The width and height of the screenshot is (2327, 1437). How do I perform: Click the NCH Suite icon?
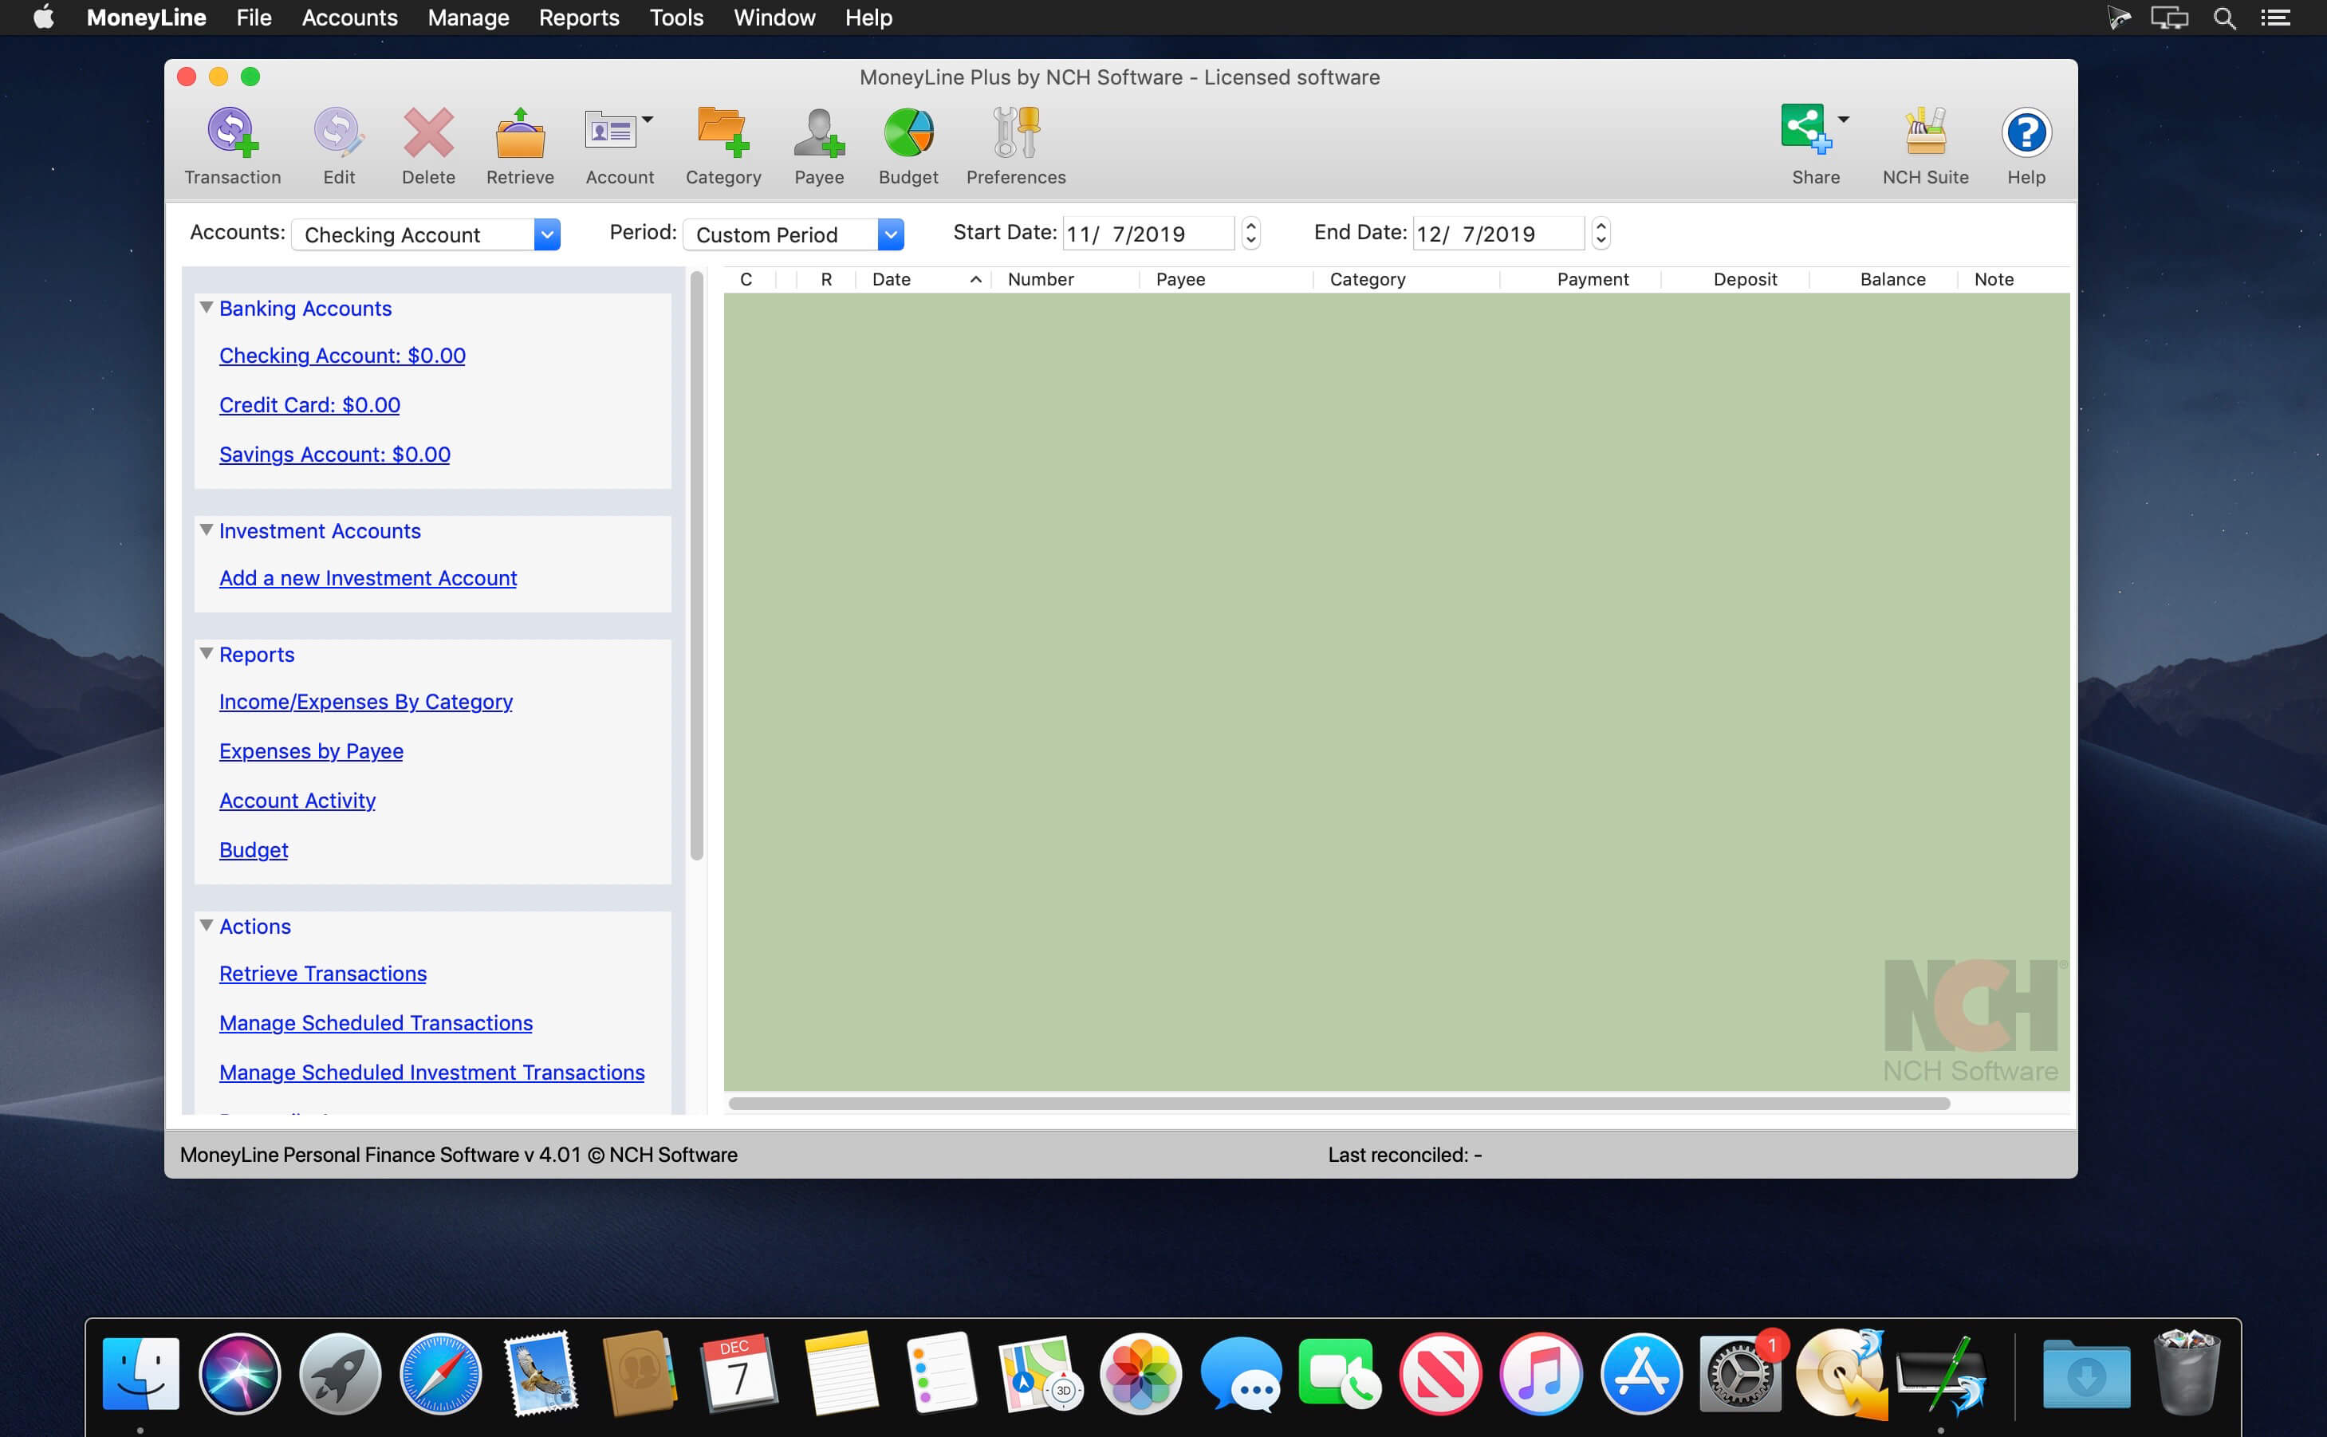[x=1925, y=134]
